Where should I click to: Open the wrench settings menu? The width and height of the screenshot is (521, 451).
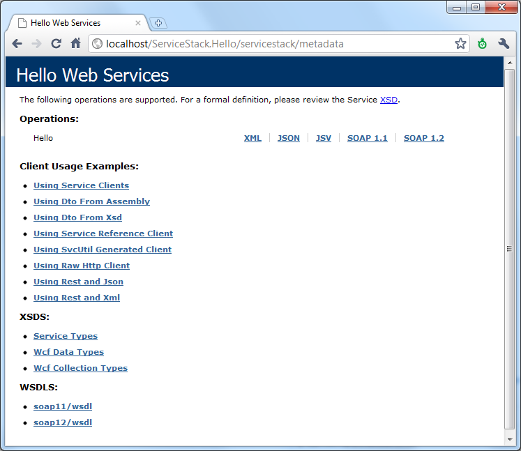click(504, 44)
